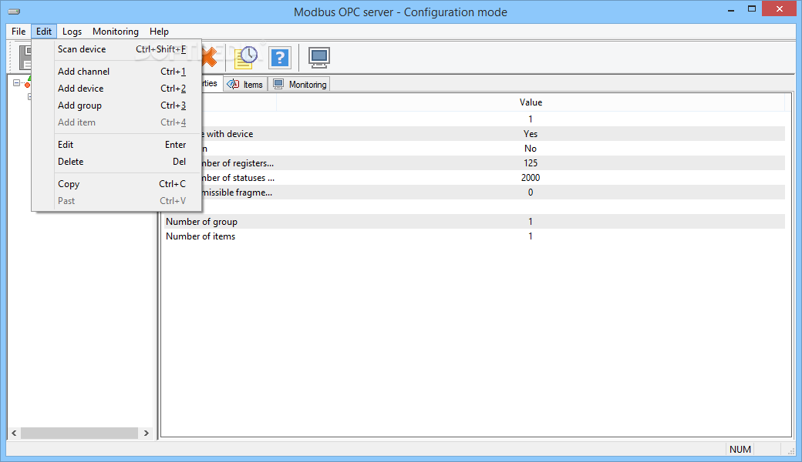Viewport: 802px width, 462px height.
Task: Open the Help menu
Action: [159, 31]
